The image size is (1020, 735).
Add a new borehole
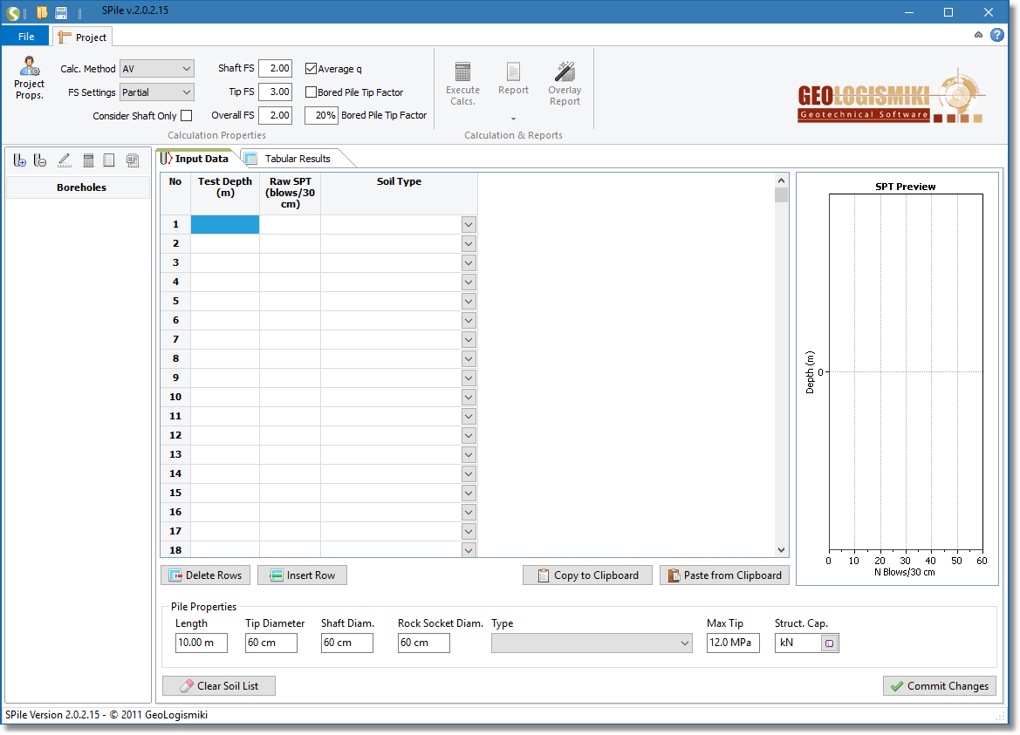(19, 160)
